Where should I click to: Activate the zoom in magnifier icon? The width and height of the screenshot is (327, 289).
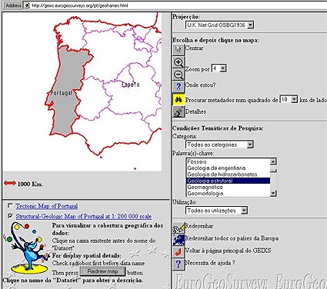179,62
